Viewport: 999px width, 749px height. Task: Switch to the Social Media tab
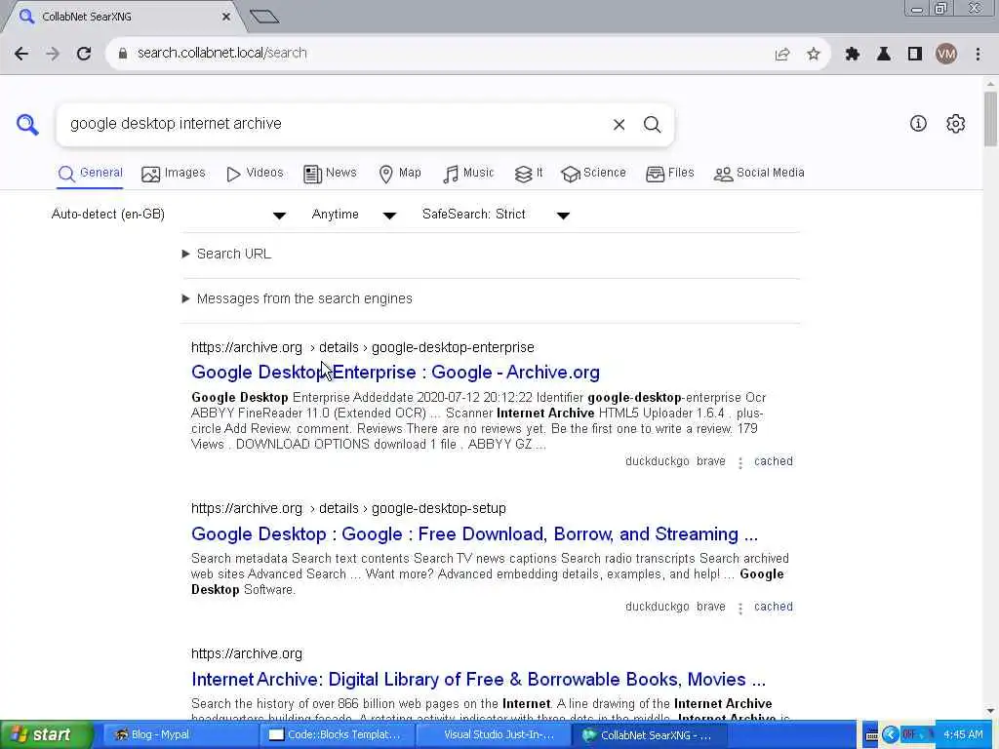pos(759,174)
